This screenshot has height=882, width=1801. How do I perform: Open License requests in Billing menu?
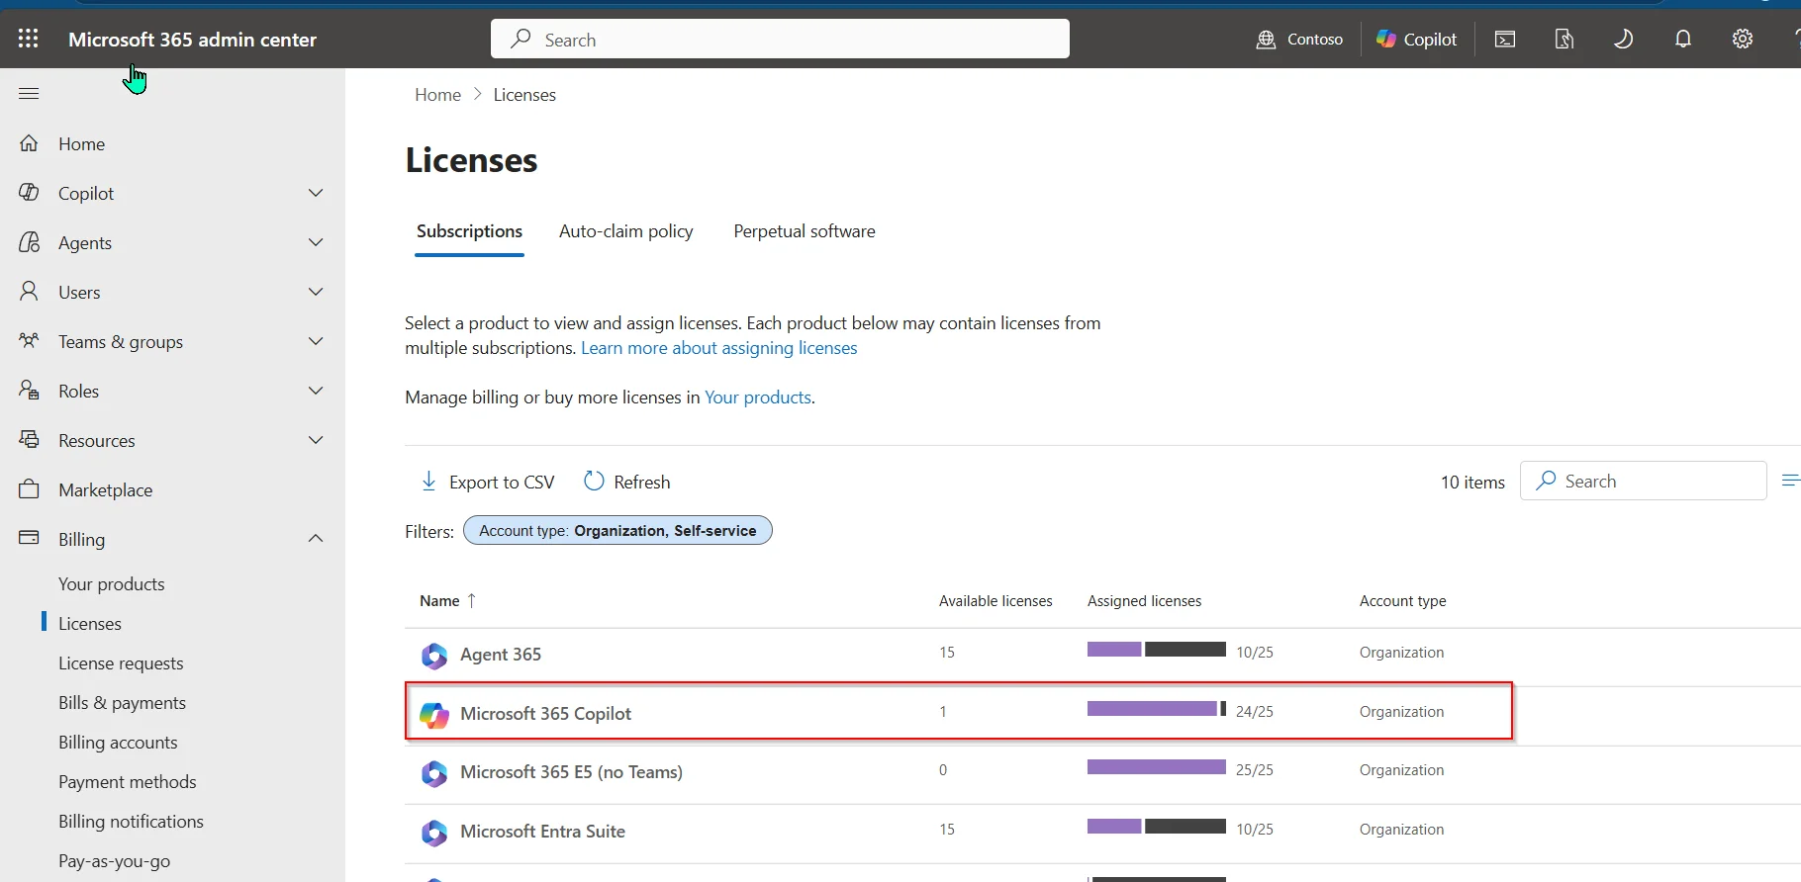coord(121,663)
